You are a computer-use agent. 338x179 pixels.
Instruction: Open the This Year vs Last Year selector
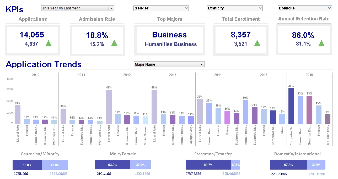coord(77,8)
